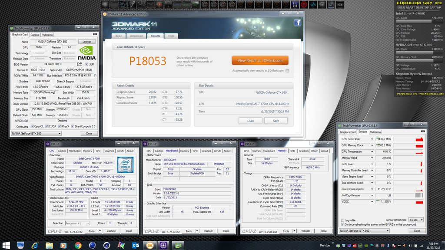Toggle the DirectCompute 5.0 checkbox

click(73, 126)
